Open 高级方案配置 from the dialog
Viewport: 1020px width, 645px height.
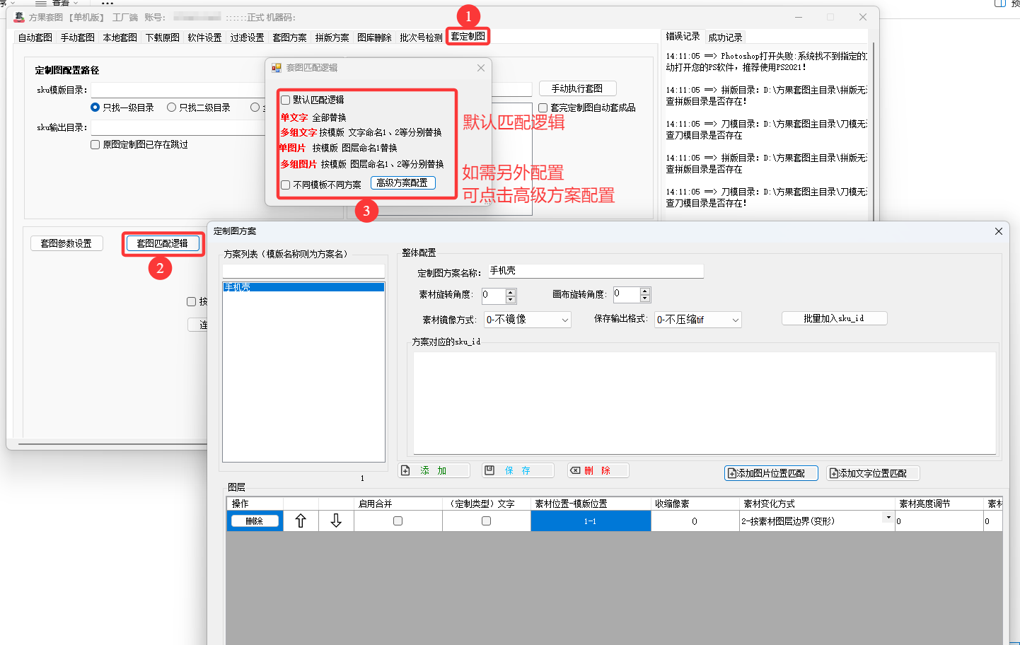point(402,182)
